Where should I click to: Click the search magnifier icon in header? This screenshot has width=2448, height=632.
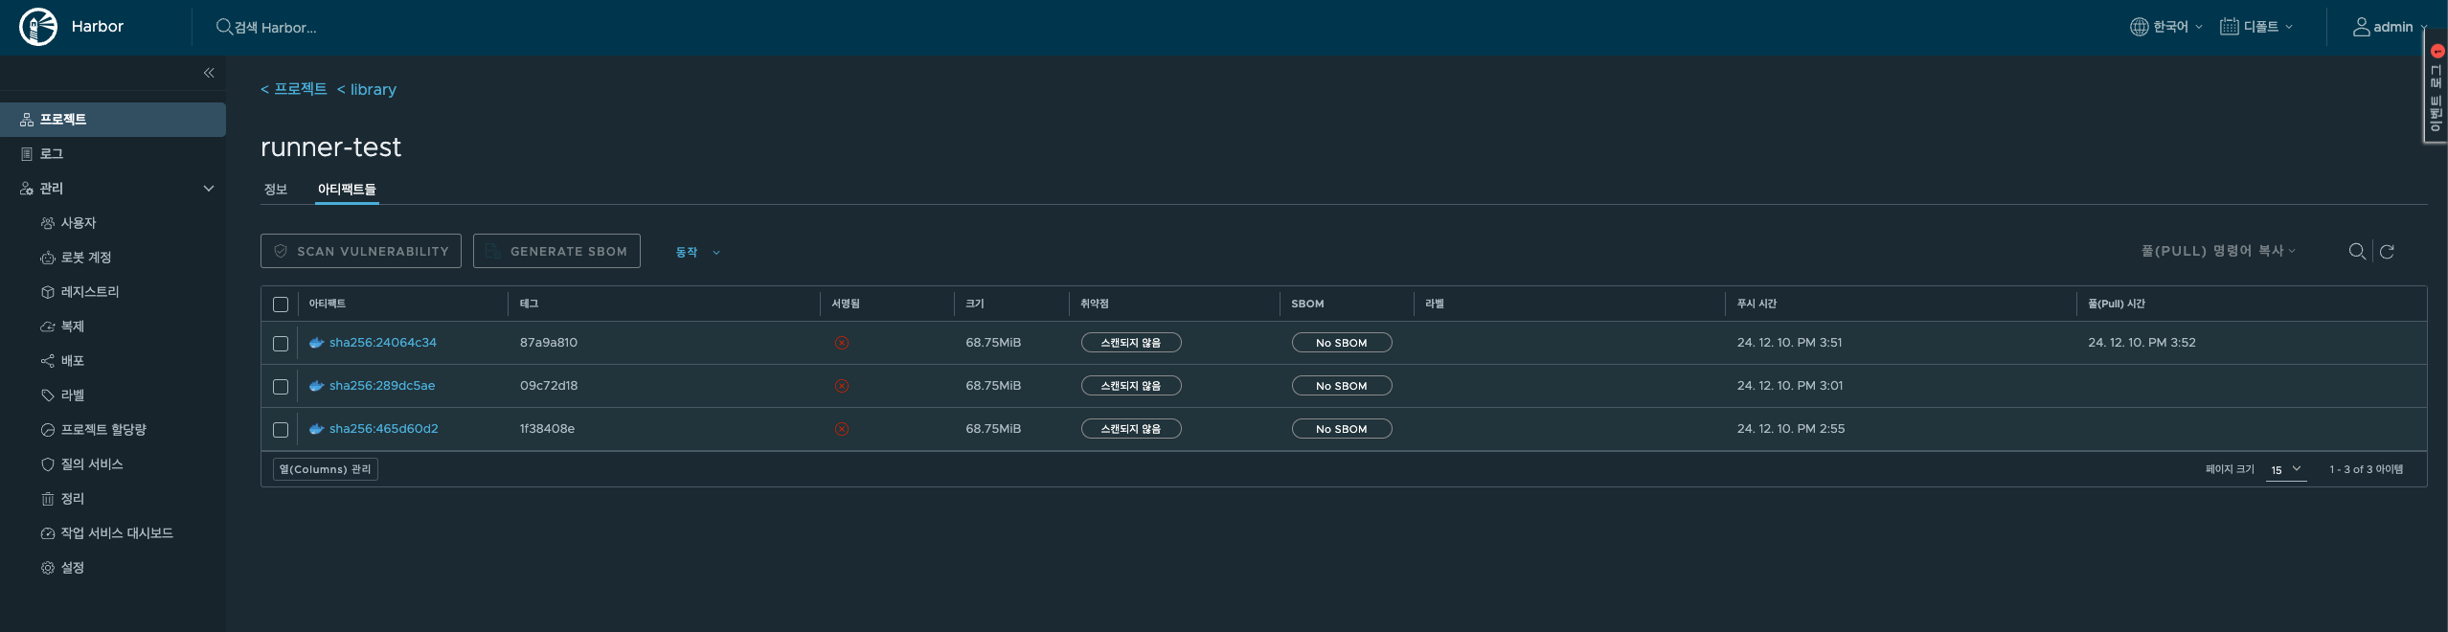(224, 27)
